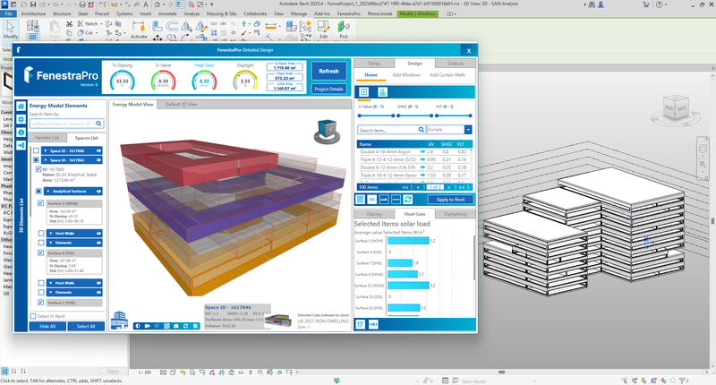Click the sync arrows icon near Apply to Revit
The width and height of the screenshot is (716, 385).
408,200
